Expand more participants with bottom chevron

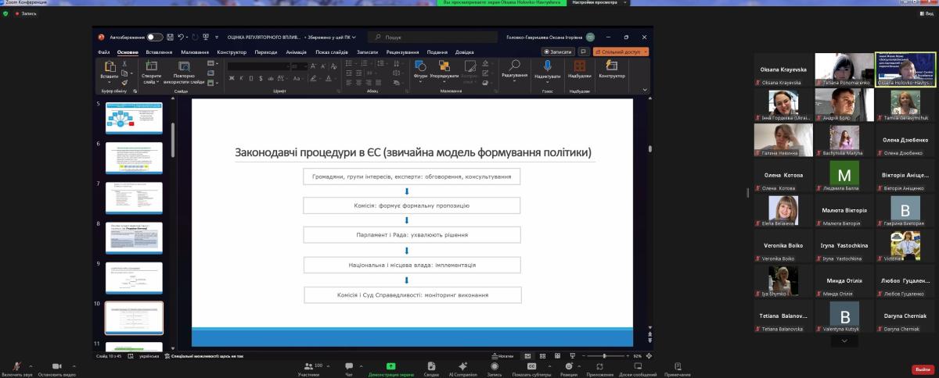[x=844, y=341]
